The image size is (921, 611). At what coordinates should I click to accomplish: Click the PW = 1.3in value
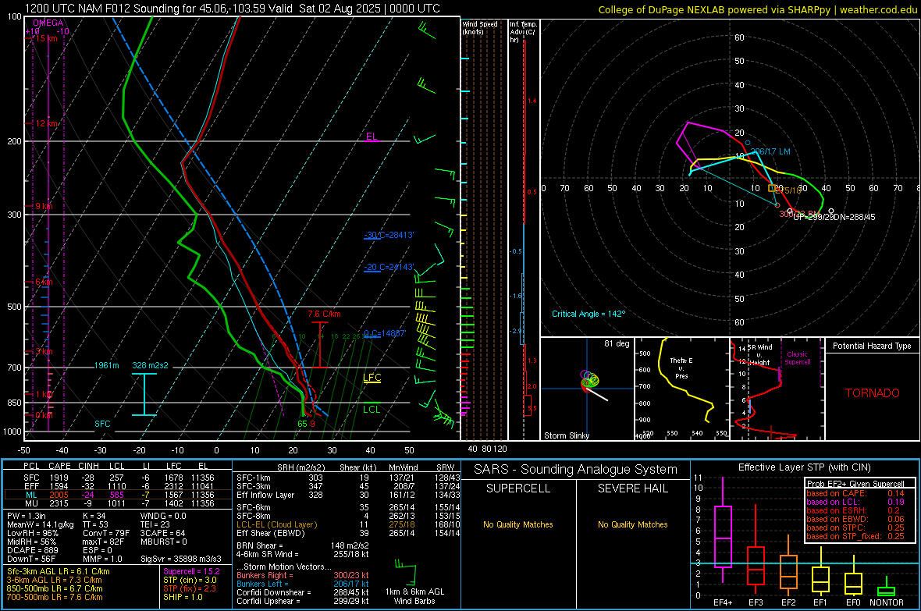click(27, 516)
